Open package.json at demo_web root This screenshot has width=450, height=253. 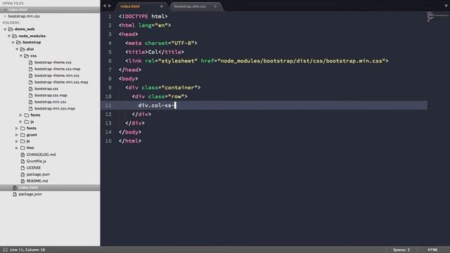[x=30, y=194]
